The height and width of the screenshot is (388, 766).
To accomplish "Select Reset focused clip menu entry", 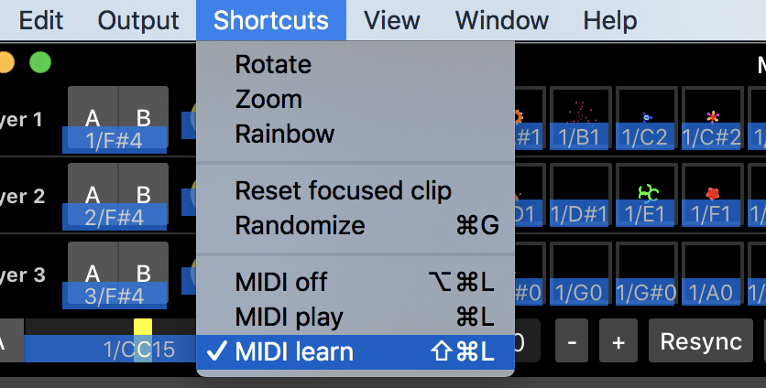I will (343, 190).
